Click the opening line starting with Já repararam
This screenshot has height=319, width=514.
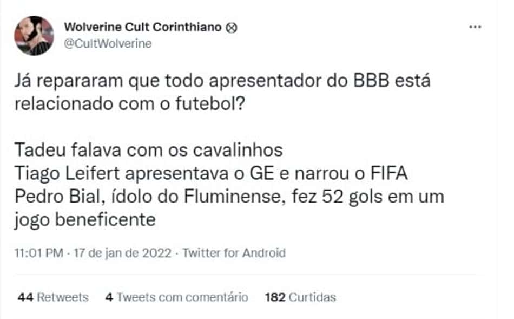222,81
